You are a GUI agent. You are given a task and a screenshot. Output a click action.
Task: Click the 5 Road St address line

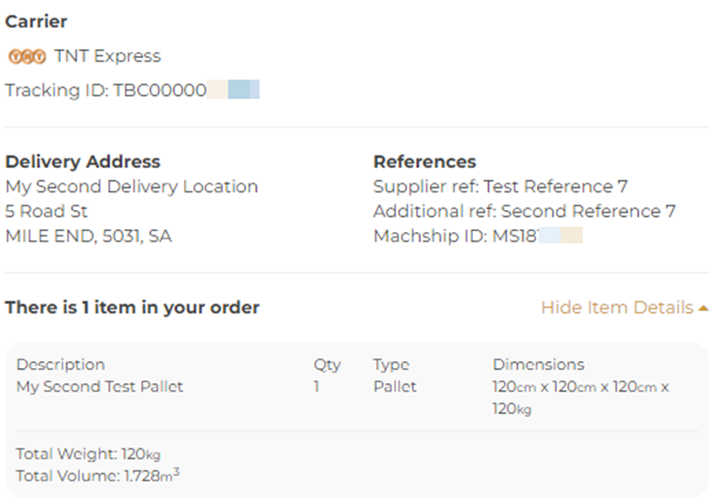point(47,212)
